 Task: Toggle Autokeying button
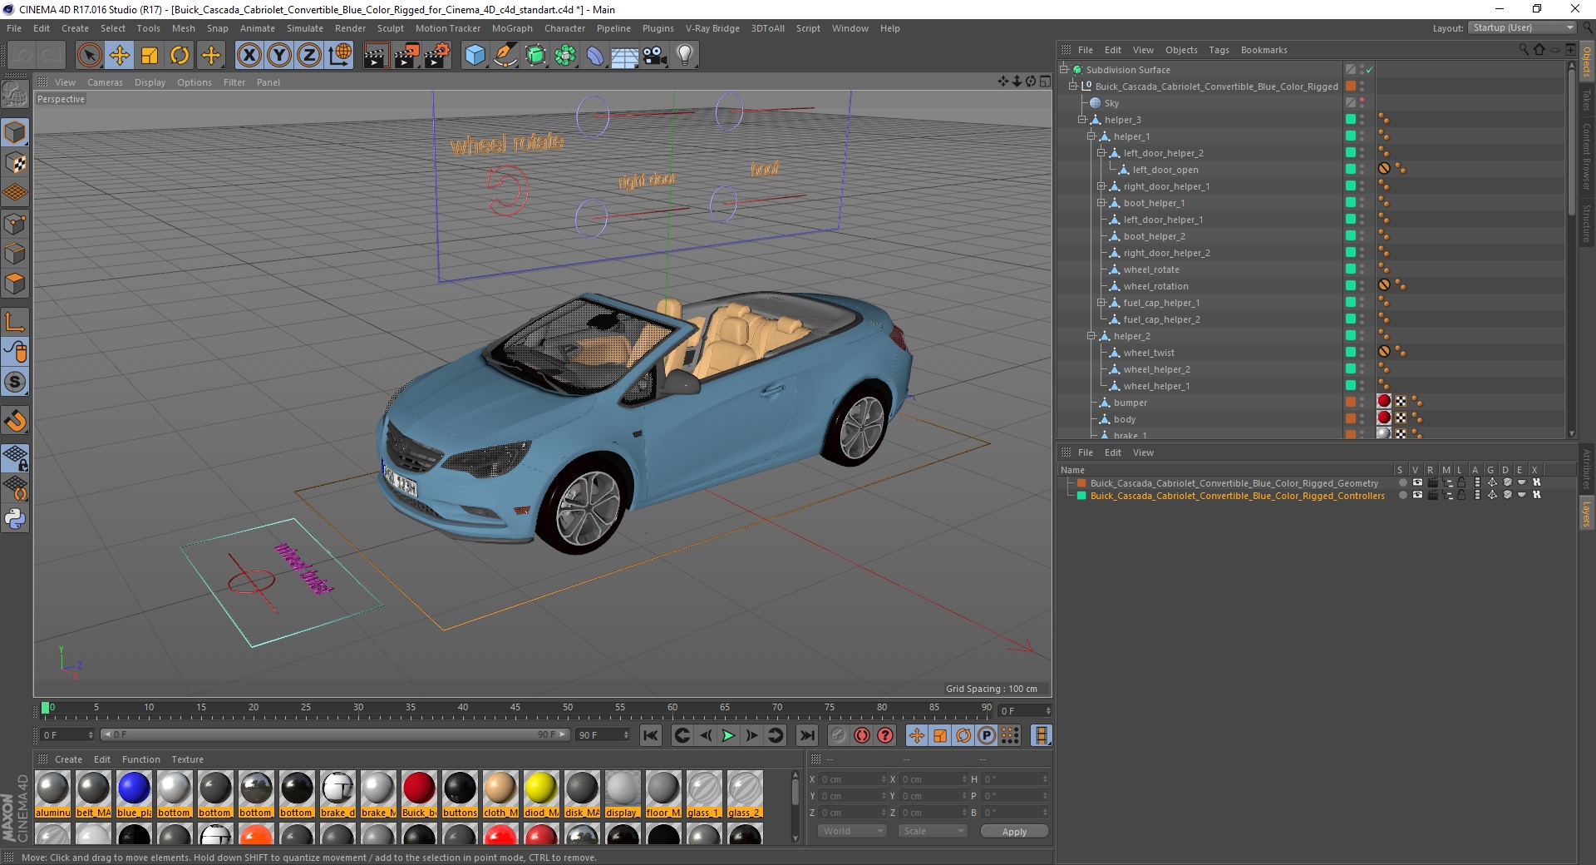coord(862,735)
